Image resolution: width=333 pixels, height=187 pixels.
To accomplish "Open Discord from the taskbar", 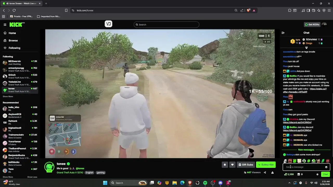I will (x=220, y=183).
